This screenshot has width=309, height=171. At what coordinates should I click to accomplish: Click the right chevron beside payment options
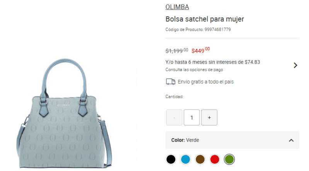click(295, 65)
